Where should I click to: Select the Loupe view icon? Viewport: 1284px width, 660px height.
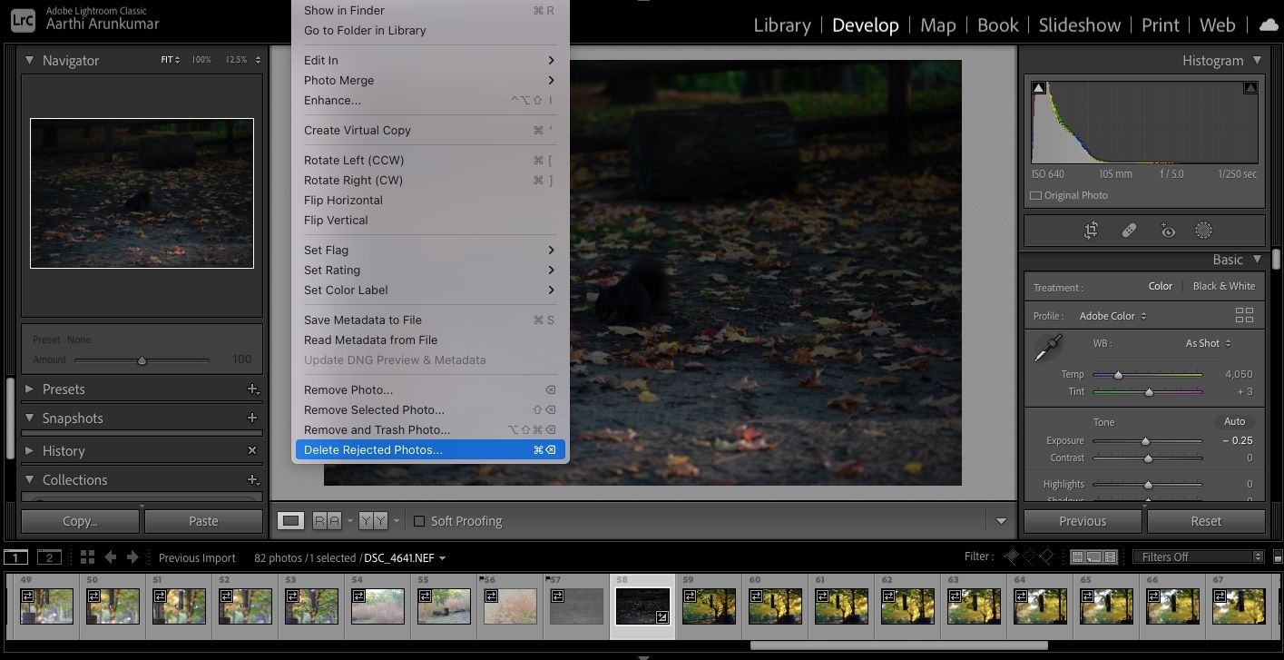click(x=290, y=520)
